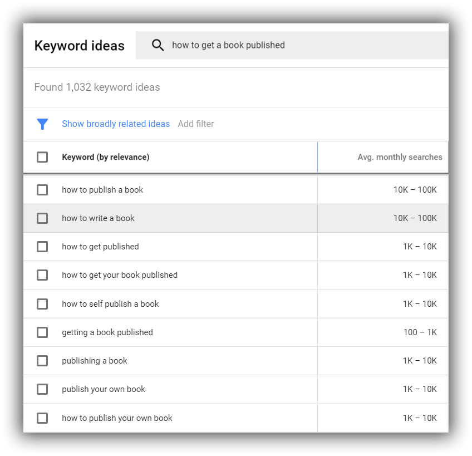Image resolution: width=472 pixels, height=456 pixels.
Task: Tick 'how to get your book published' checkbox
Action: coord(42,275)
